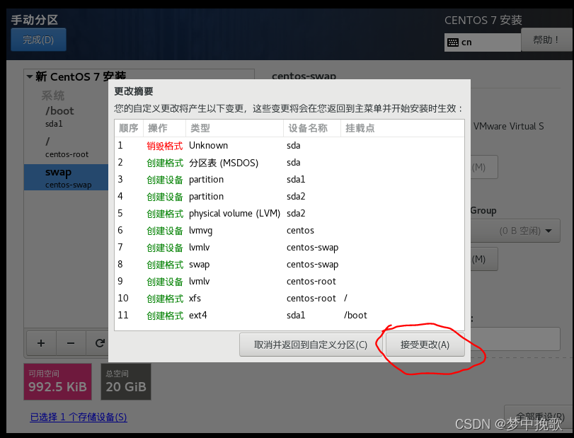Click the 操作 column header

(x=164, y=128)
